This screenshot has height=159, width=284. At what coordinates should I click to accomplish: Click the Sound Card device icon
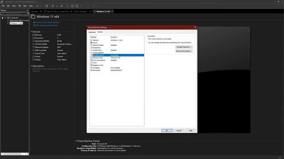click(x=34, y=53)
